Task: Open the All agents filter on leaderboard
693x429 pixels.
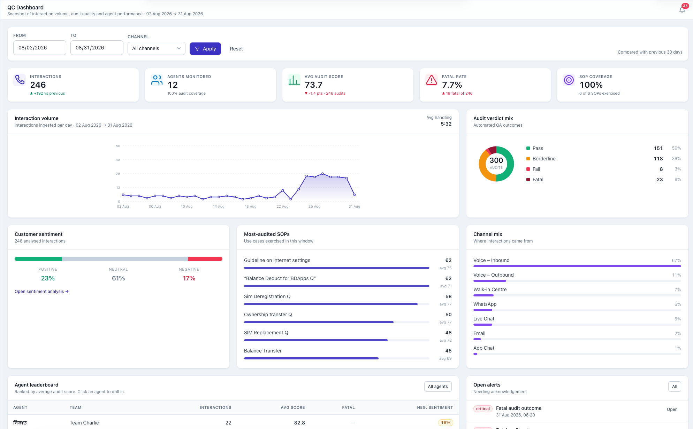Action: click(x=438, y=387)
